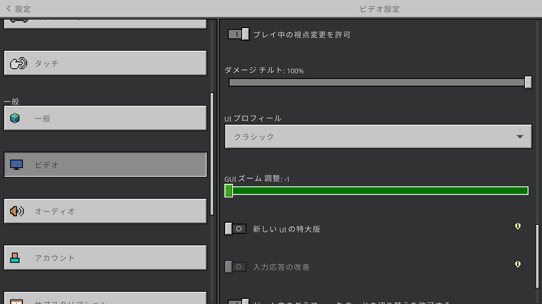542x304 pixels.
Task: Open the タッチ settings tab
Action: pyautogui.click(x=105, y=63)
